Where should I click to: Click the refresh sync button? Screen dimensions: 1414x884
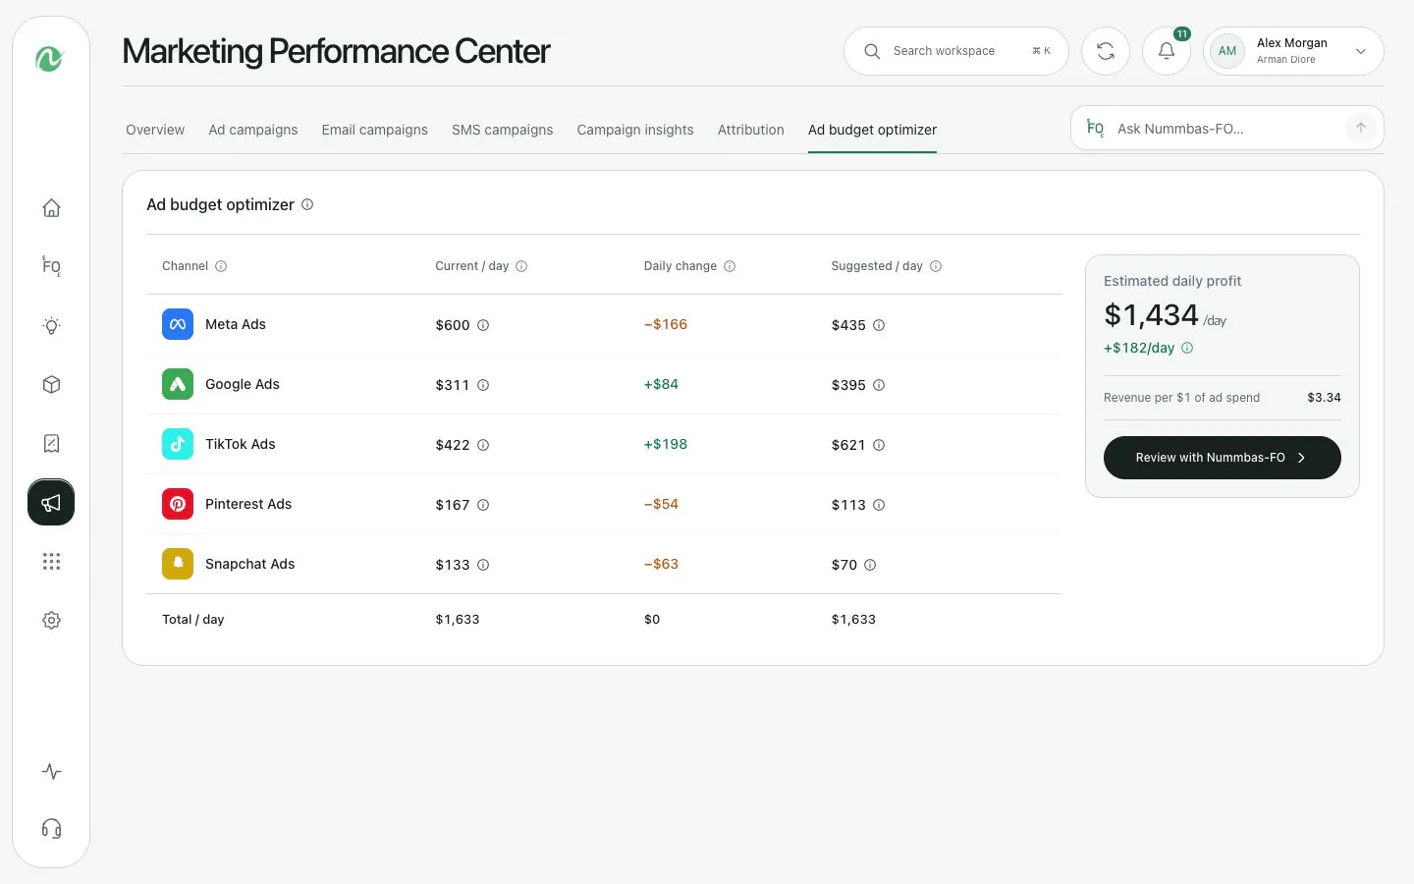(x=1106, y=51)
